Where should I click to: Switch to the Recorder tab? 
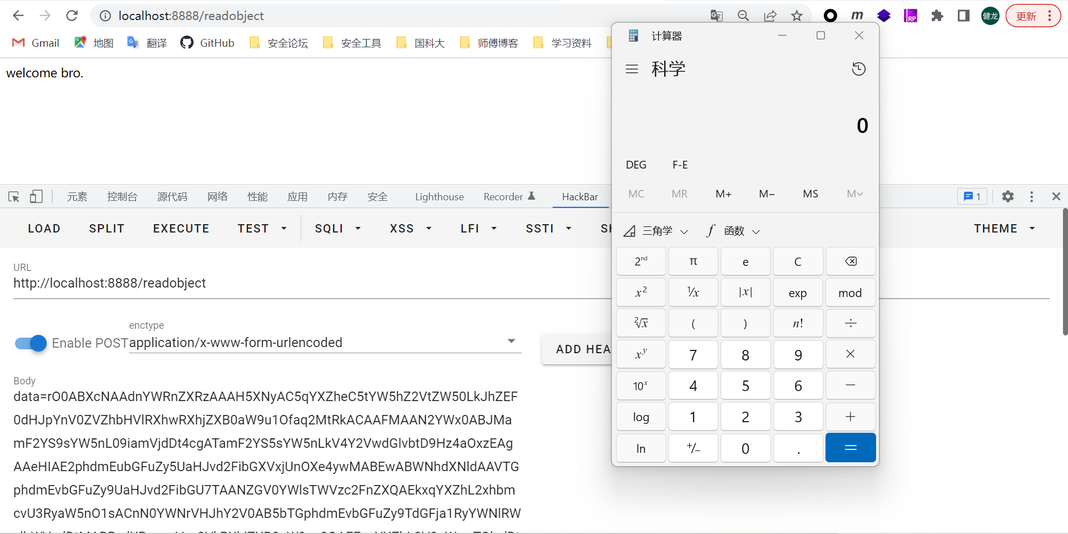pyautogui.click(x=509, y=196)
